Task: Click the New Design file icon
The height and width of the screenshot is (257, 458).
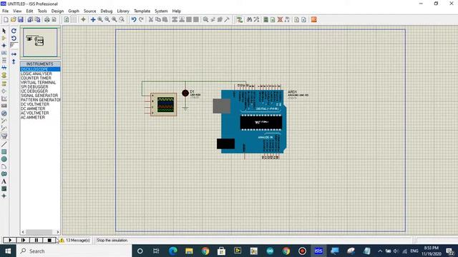Action: [6, 19]
